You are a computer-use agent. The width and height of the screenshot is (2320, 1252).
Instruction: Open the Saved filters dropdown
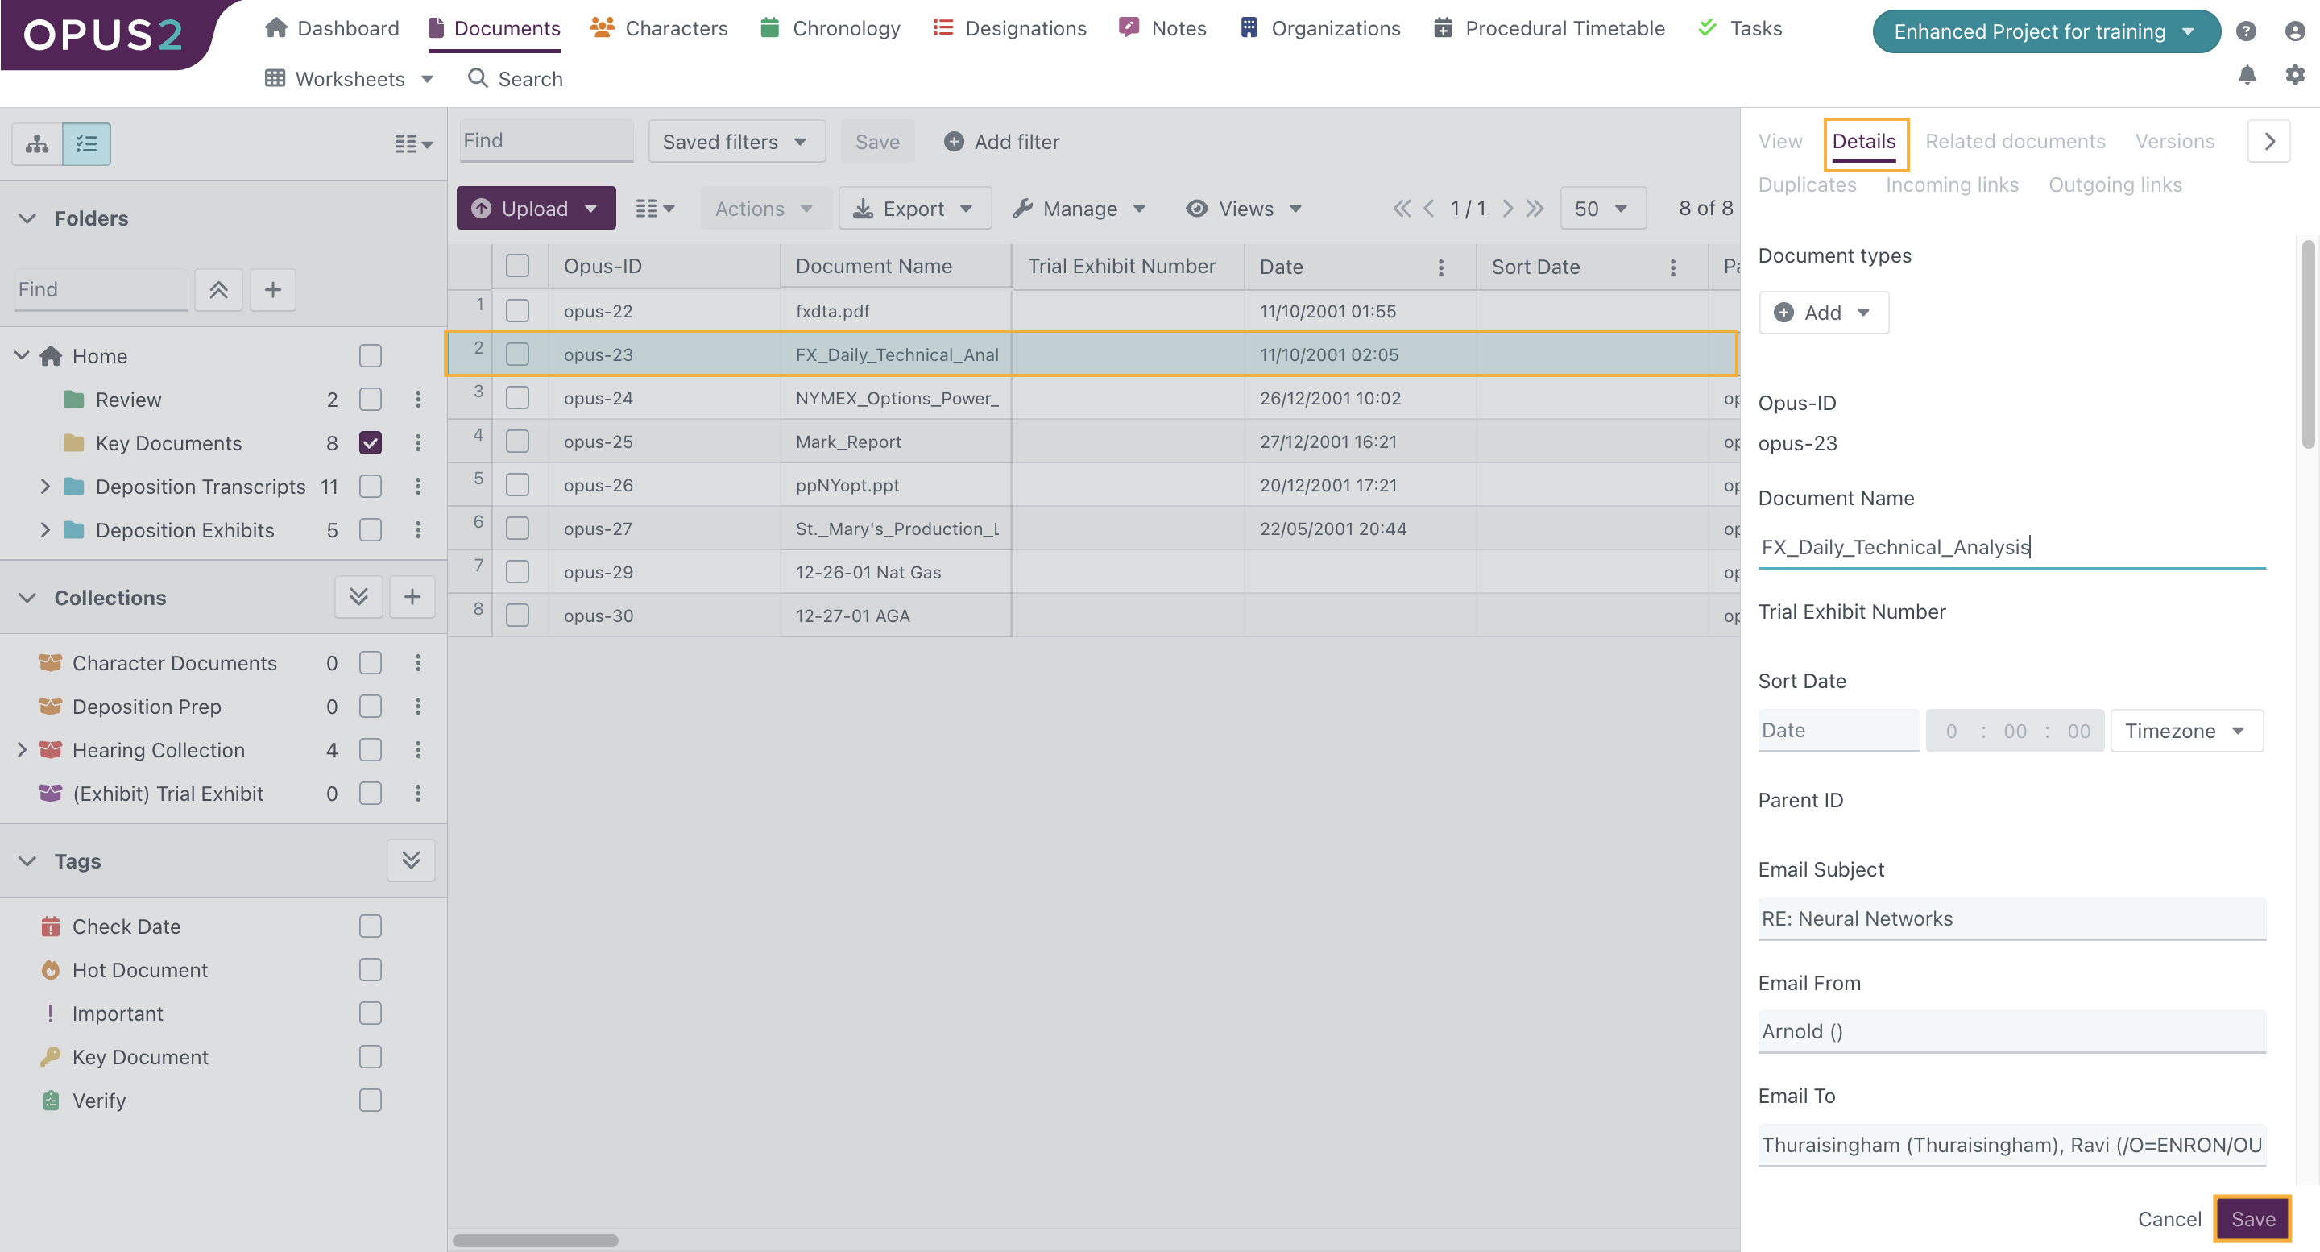(735, 142)
